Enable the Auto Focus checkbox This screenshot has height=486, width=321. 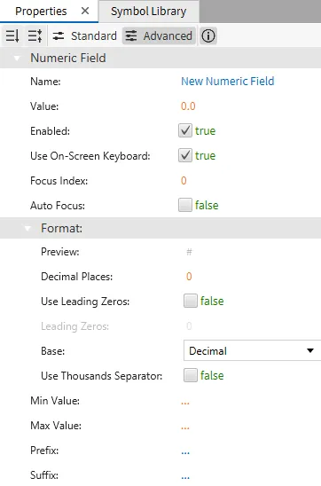point(185,205)
